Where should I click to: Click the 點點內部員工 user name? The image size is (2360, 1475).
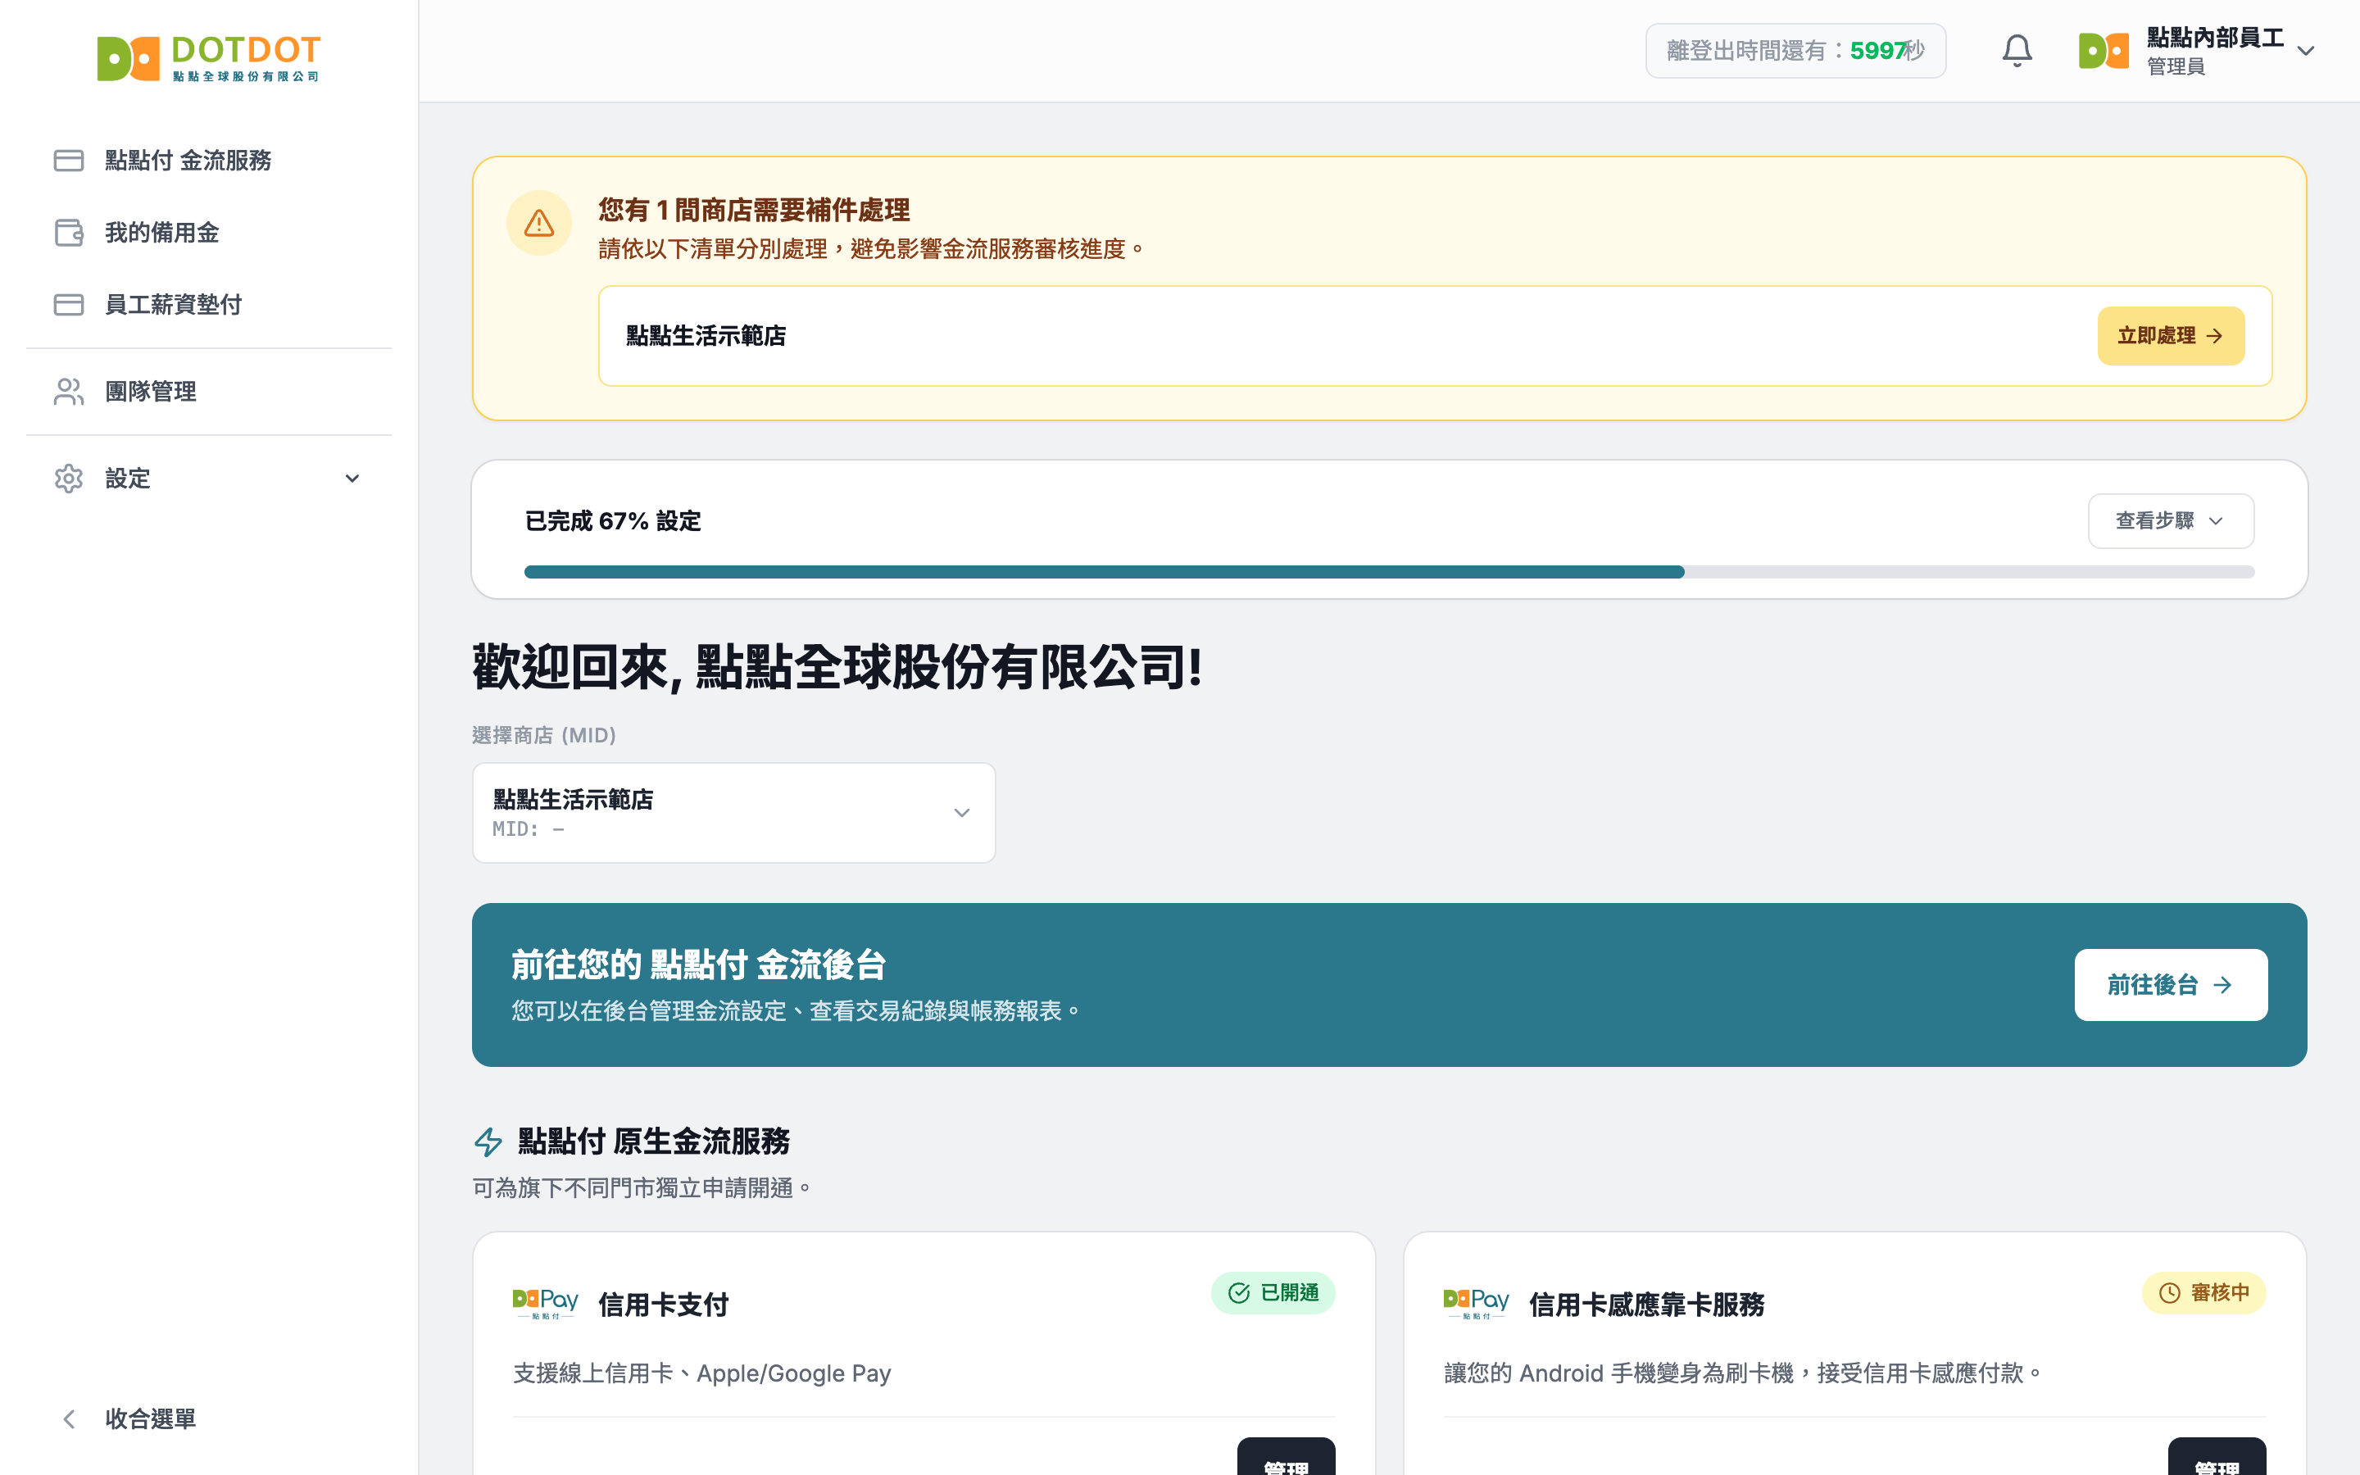[x=2215, y=37]
